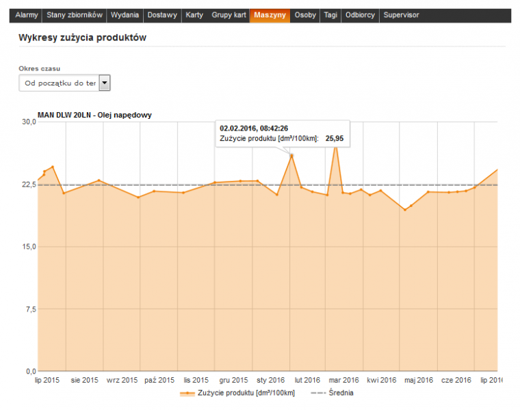Click the chart title MAN DLW 20LN
This screenshot has height=410, width=520.
coord(94,115)
